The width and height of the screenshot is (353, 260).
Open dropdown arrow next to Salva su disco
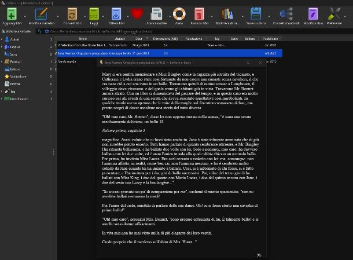pyautogui.click(x=269, y=16)
